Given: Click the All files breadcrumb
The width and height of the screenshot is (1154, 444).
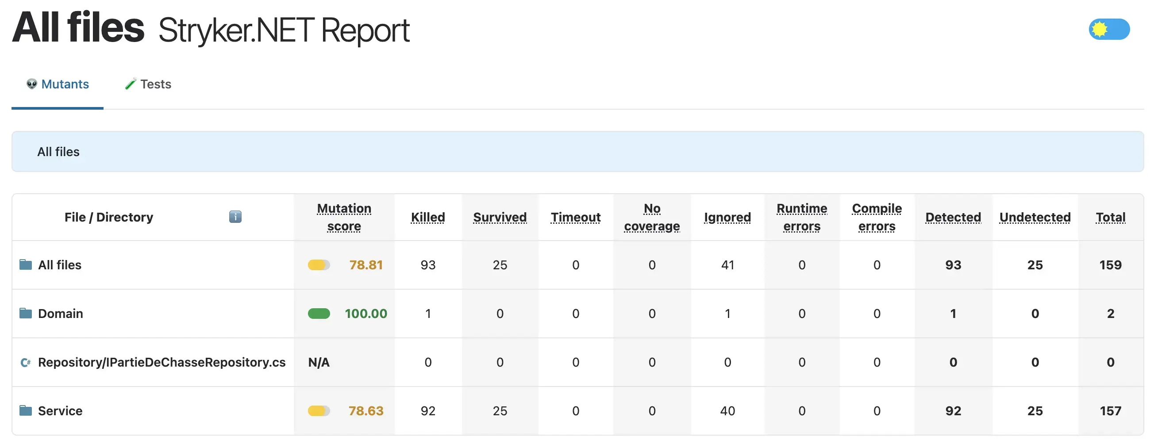Looking at the screenshot, I should coord(58,152).
